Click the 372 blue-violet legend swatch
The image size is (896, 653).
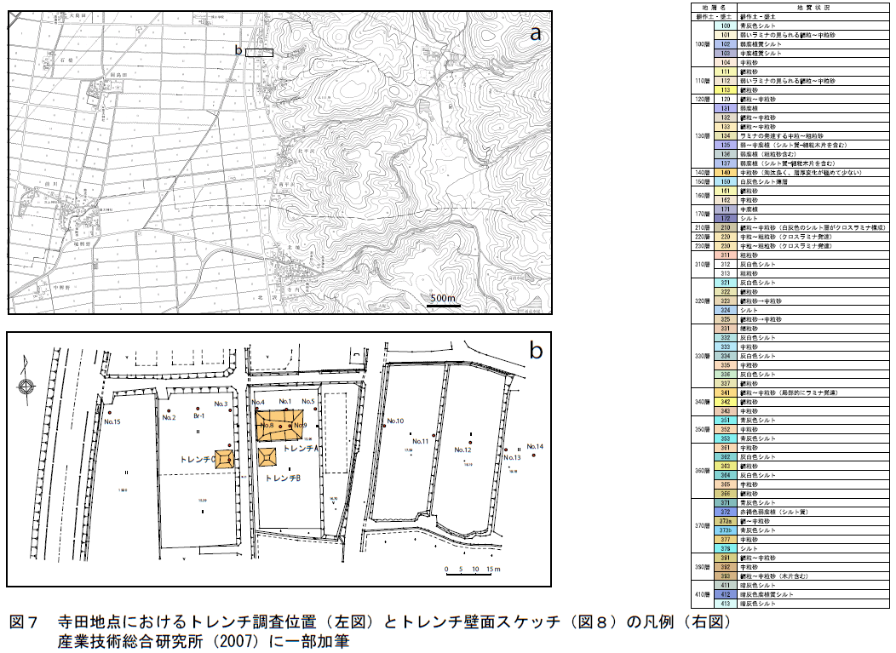click(725, 512)
